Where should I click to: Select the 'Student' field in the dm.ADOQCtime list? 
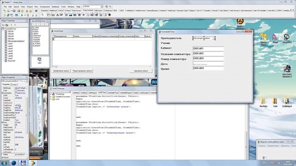[36, 32]
